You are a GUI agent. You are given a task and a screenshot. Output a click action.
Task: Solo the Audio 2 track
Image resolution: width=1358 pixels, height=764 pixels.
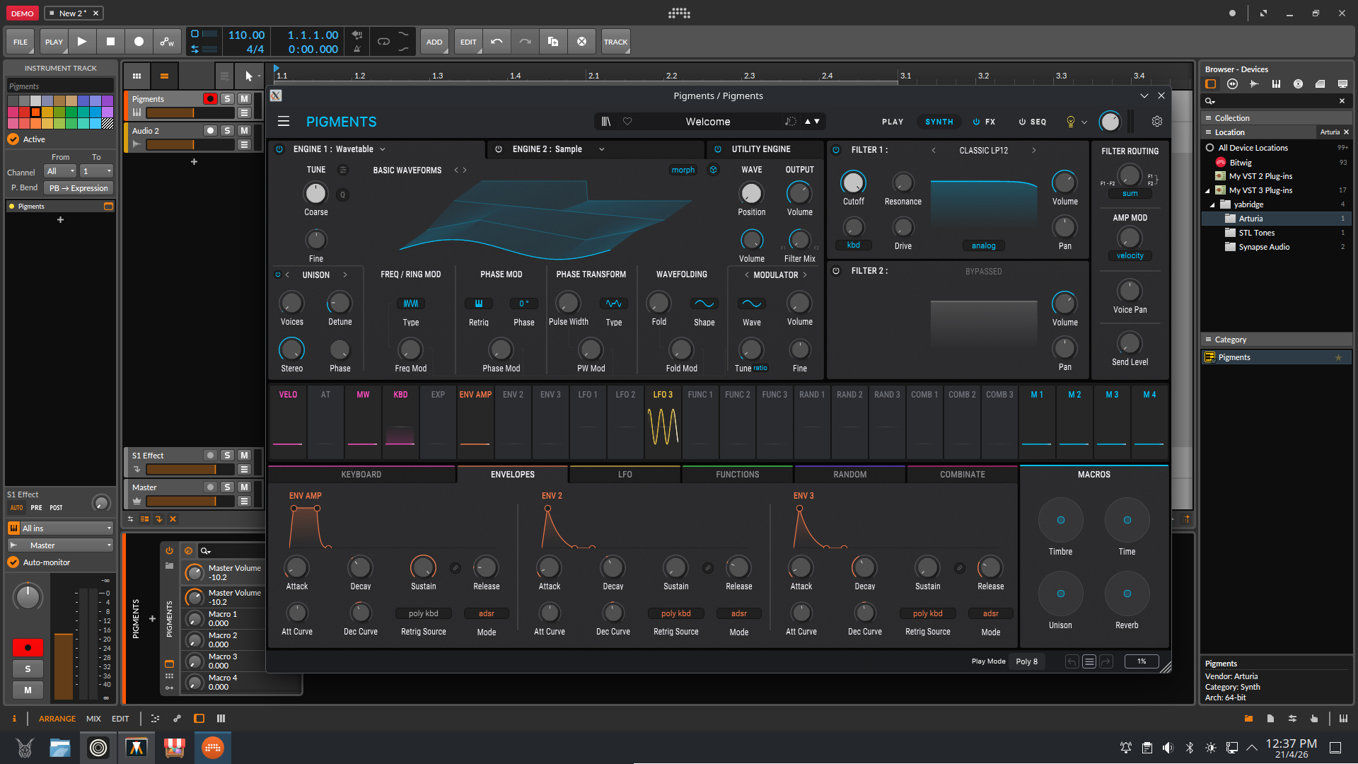(227, 131)
